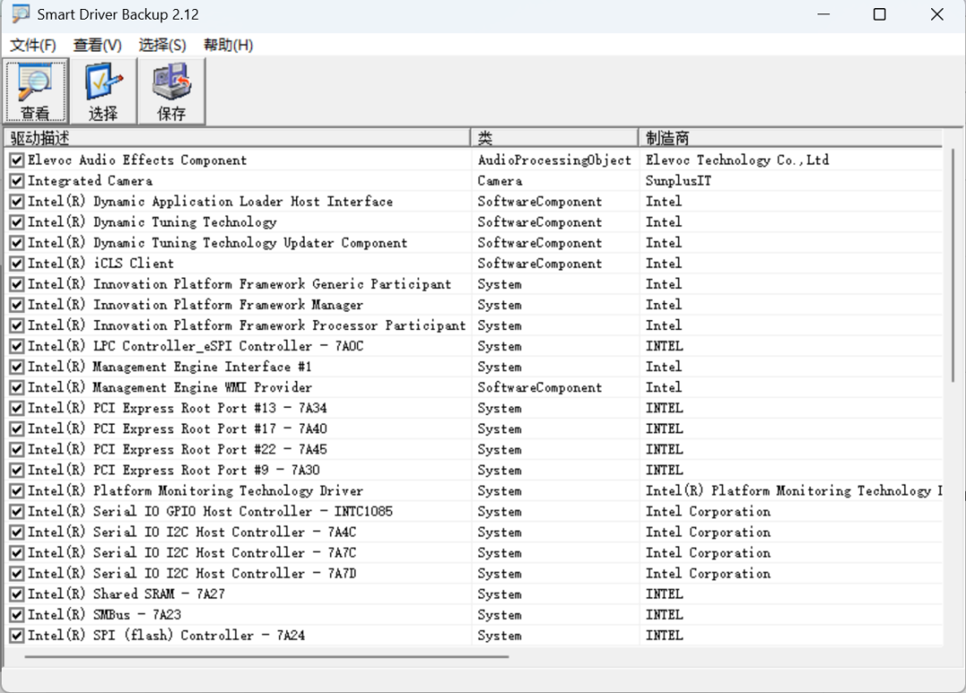This screenshot has height=693, width=966.
Task: Click the 选择 (Select) toolbar icon
Action: [103, 91]
